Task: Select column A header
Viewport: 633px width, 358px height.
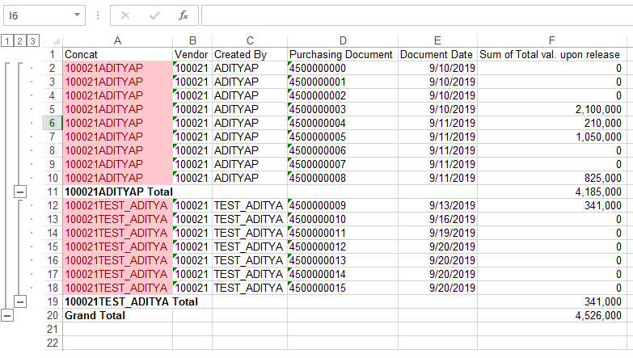Action: [x=117, y=40]
